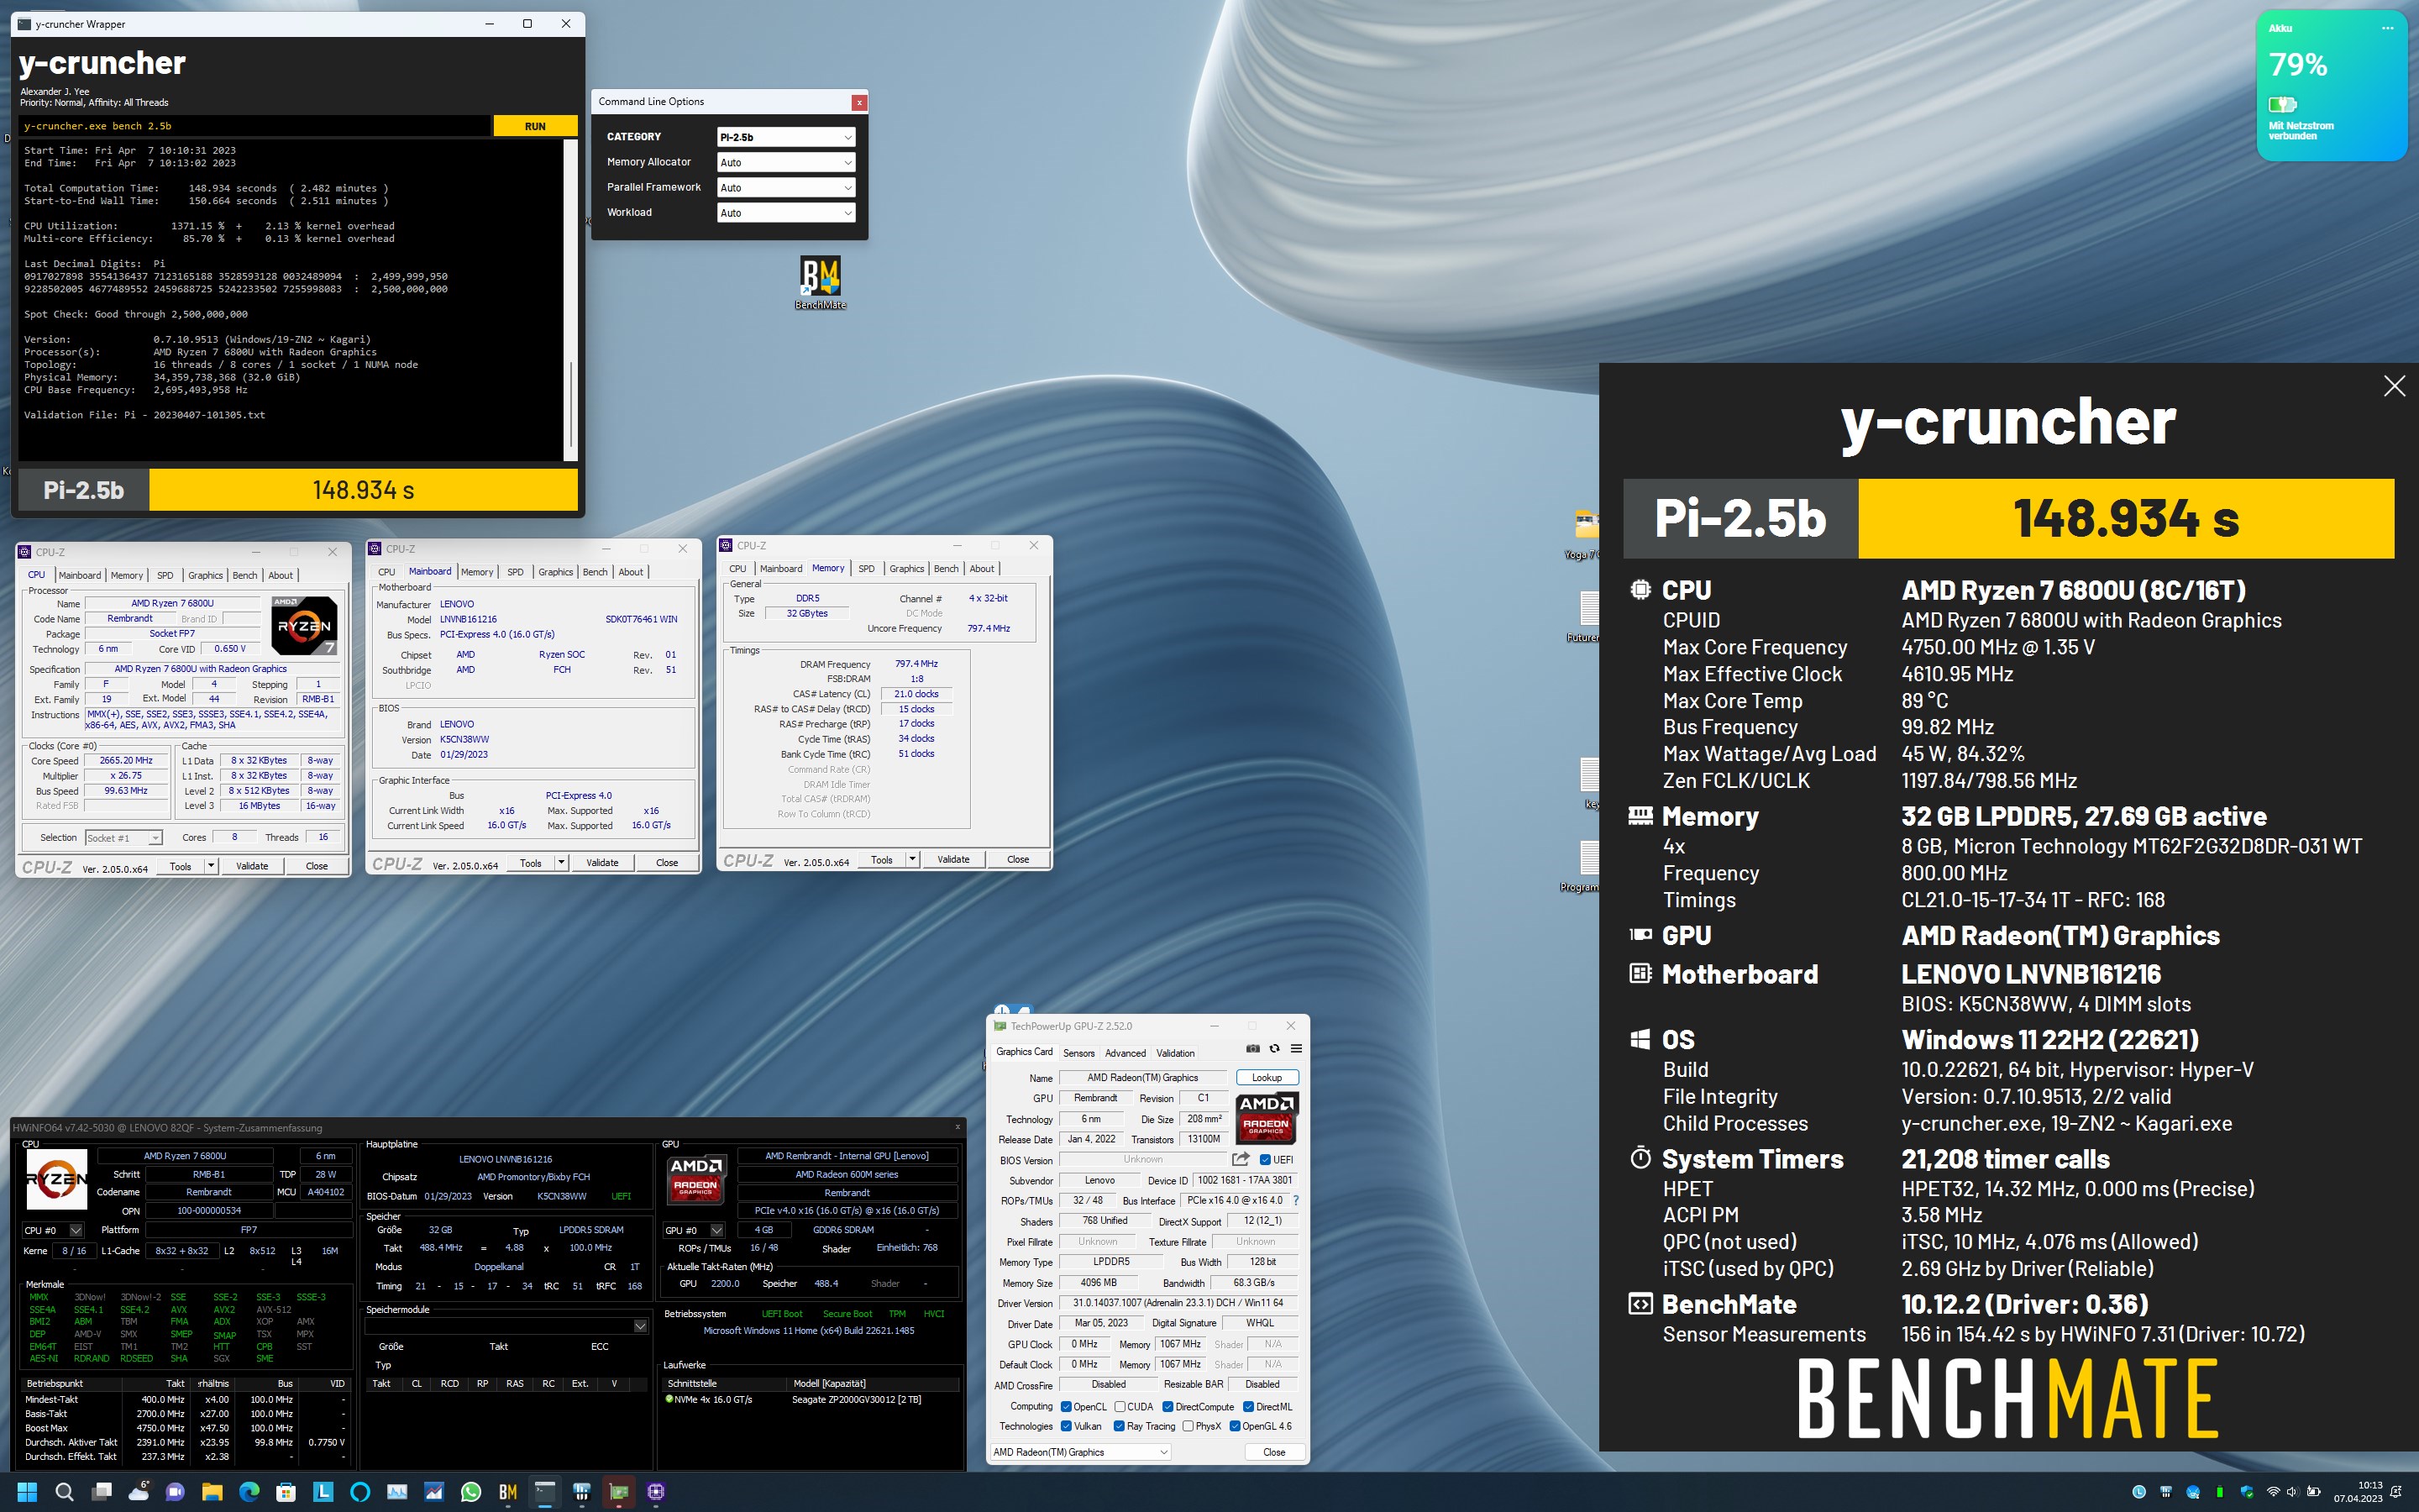Open clock and date in system tray
This screenshot has width=2419, height=1512.
[2357, 1492]
